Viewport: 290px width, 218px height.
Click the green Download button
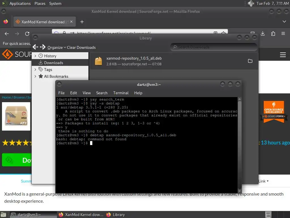[x=17, y=160]
